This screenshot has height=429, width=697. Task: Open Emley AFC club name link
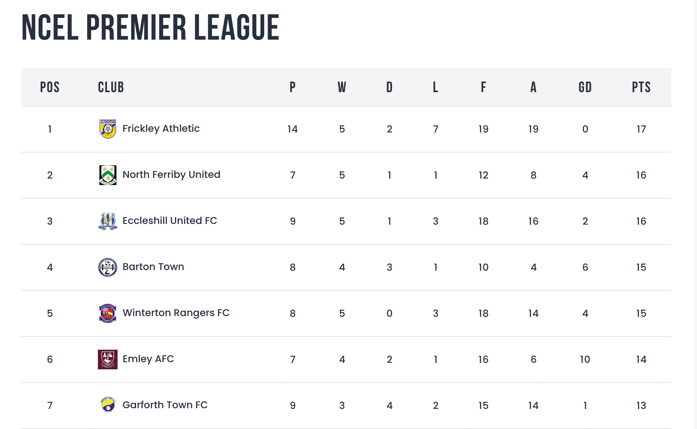click(148, 359)
